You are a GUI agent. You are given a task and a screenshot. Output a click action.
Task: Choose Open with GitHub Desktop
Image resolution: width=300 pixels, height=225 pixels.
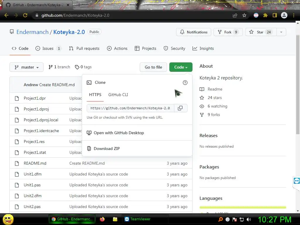click(137, 133)
